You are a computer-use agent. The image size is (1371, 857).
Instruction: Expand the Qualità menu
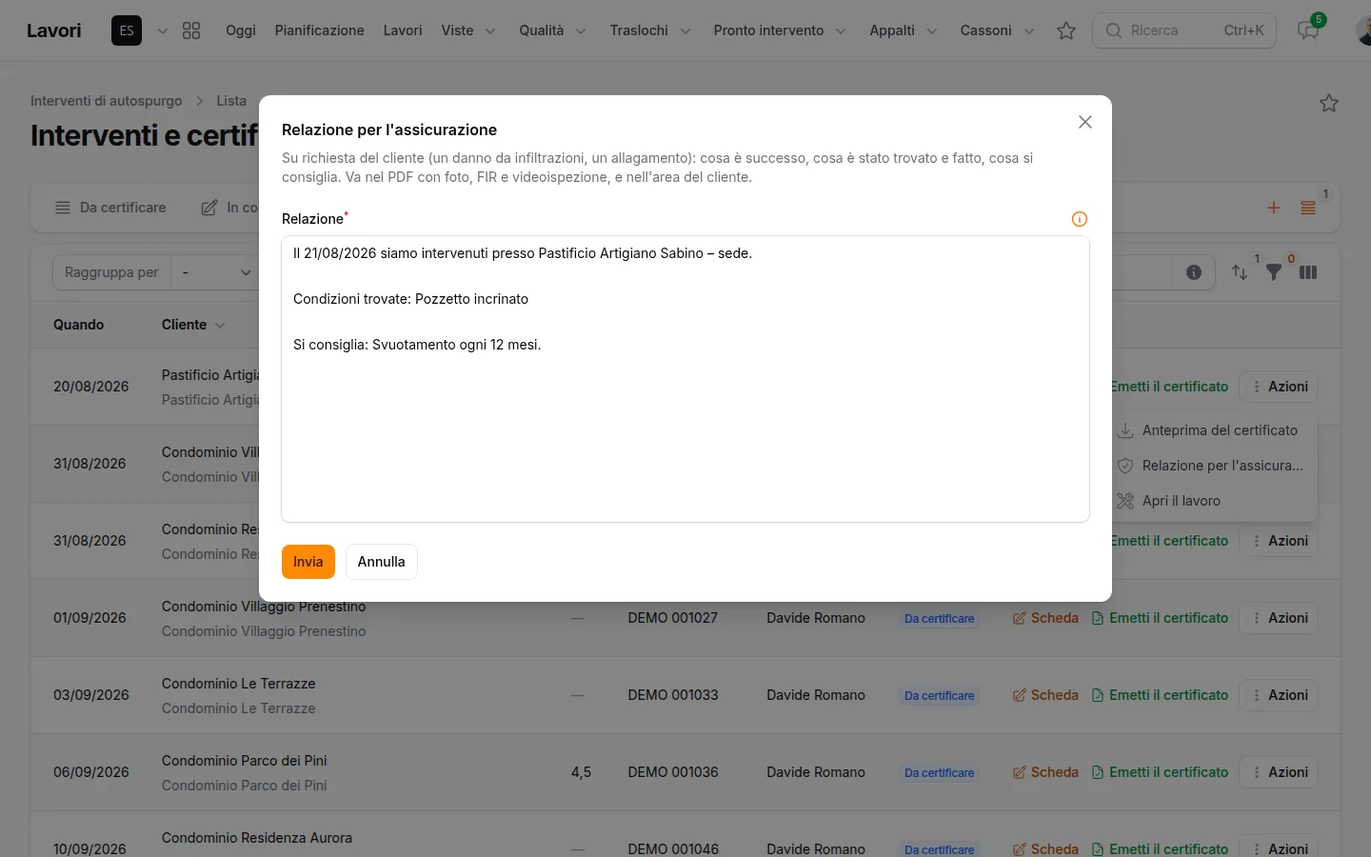[552, 30]
